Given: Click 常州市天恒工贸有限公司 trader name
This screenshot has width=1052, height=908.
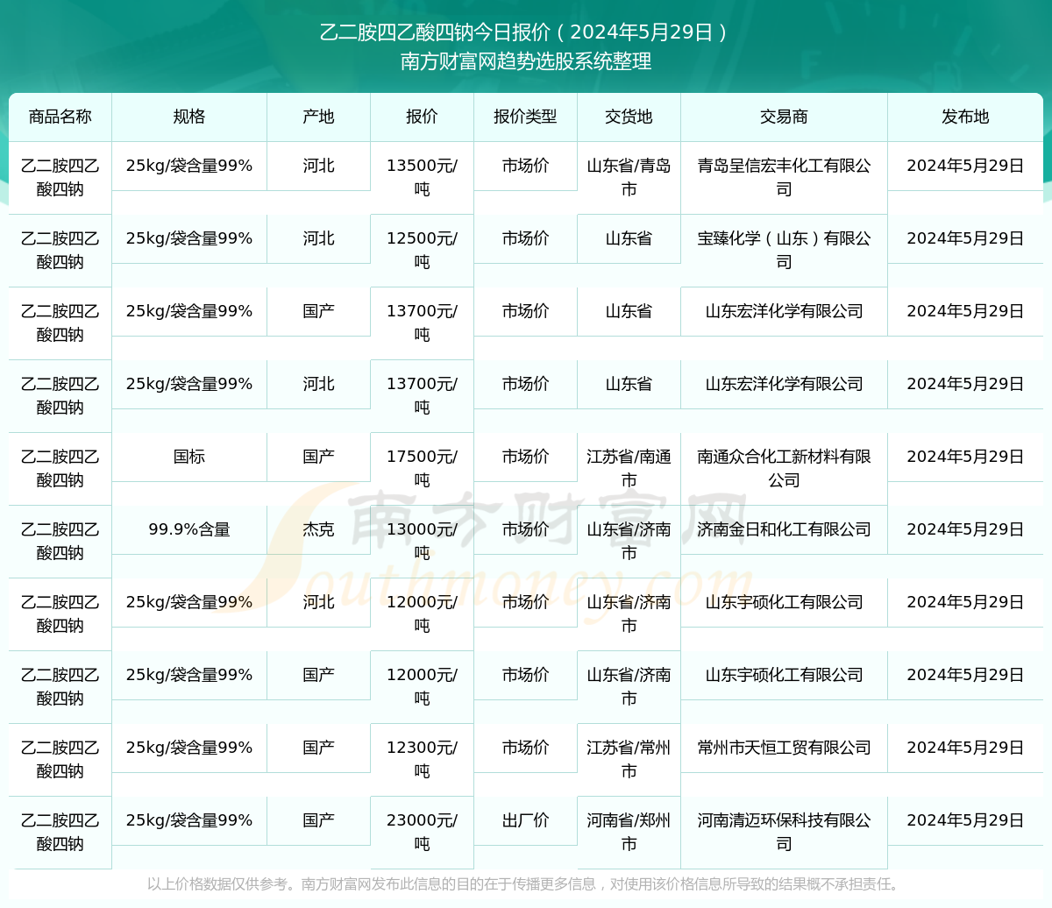Looking at the screenshot, I should click(x=784, y=748).
